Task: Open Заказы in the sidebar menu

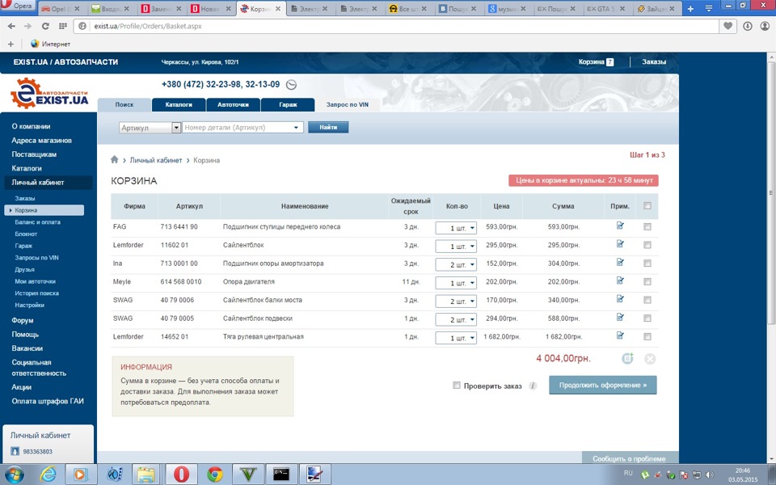Action: [x=25, y=199]
